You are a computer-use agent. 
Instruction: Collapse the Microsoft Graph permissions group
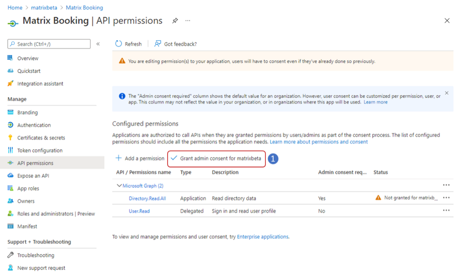[119, 186]
